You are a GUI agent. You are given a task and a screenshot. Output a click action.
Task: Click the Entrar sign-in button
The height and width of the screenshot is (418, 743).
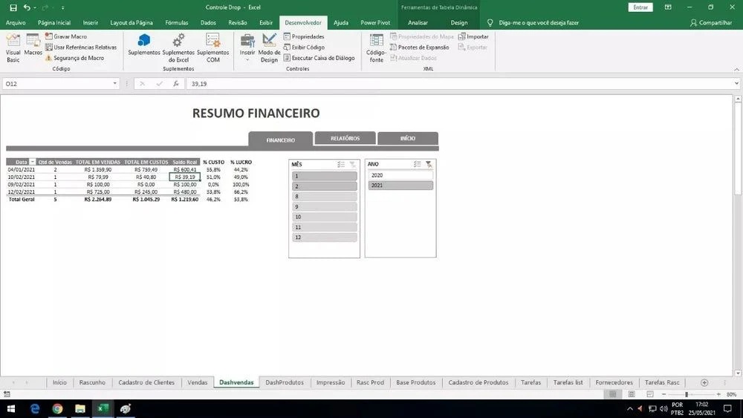click(x=640, y=7)
